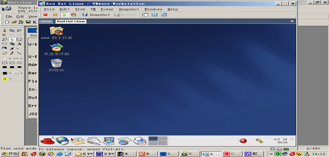Click the Open folder icon in the background editor

pyautogui.click(x=14, y=22)
